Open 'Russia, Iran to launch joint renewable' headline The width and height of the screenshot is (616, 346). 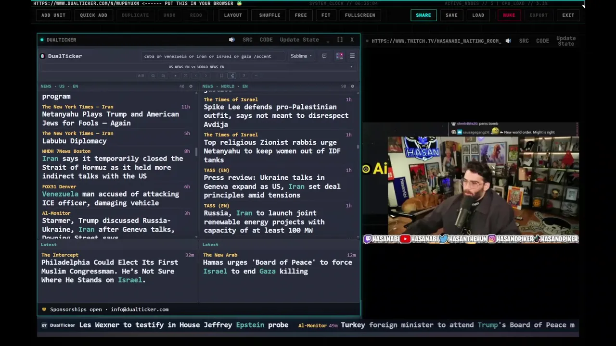point(264,222)
